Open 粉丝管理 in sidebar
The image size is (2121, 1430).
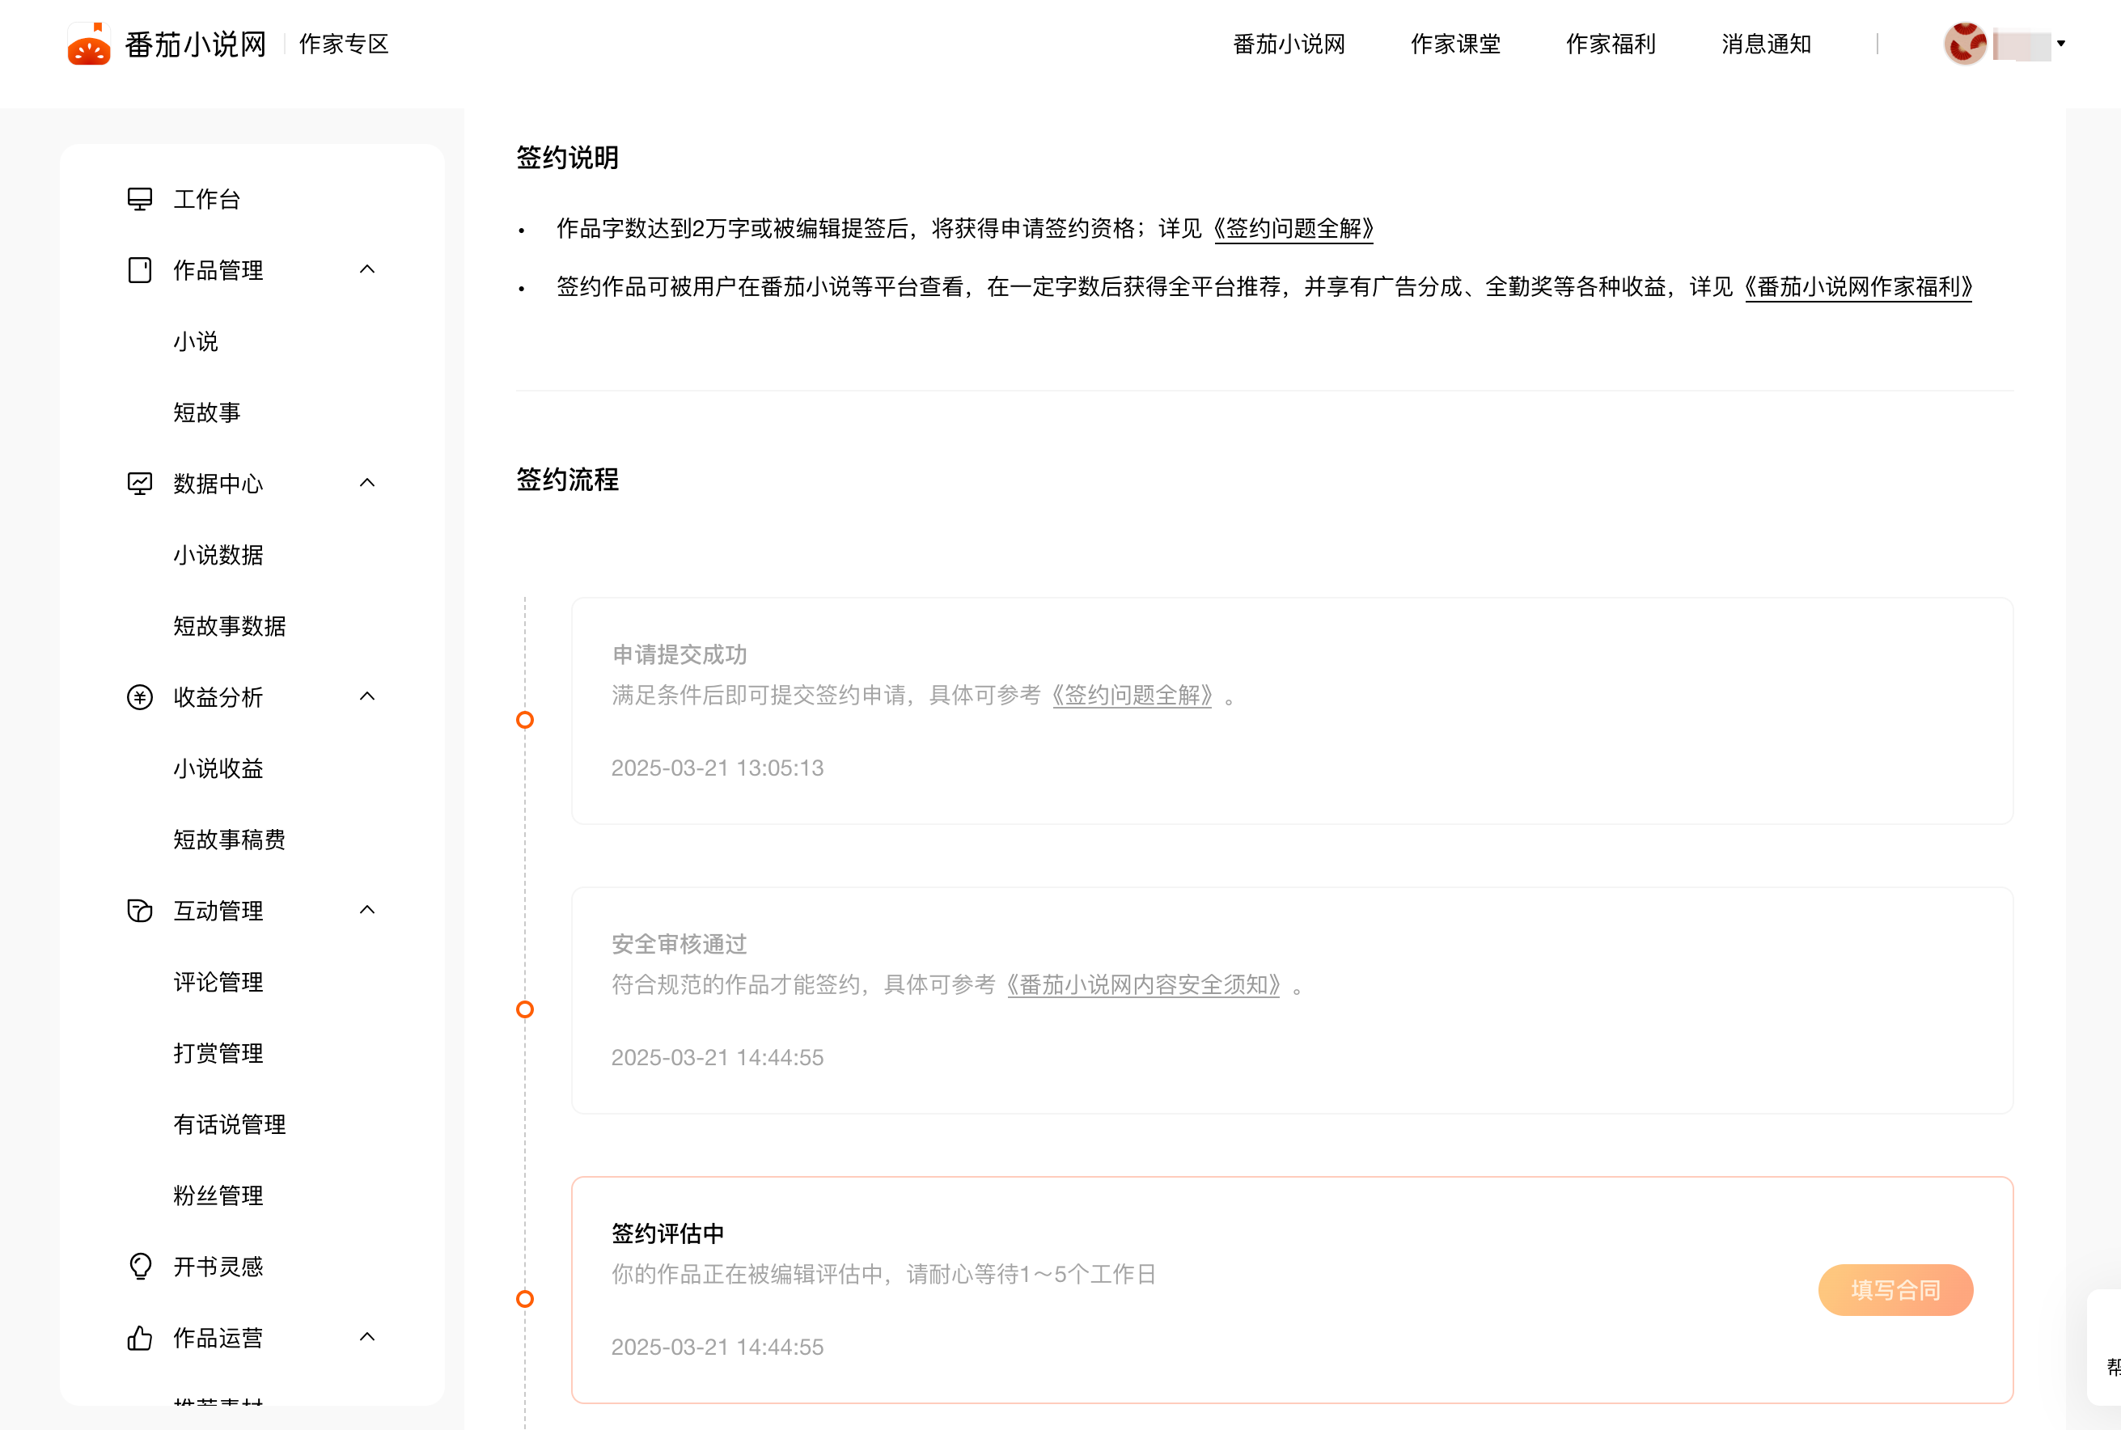[218, 1195]
